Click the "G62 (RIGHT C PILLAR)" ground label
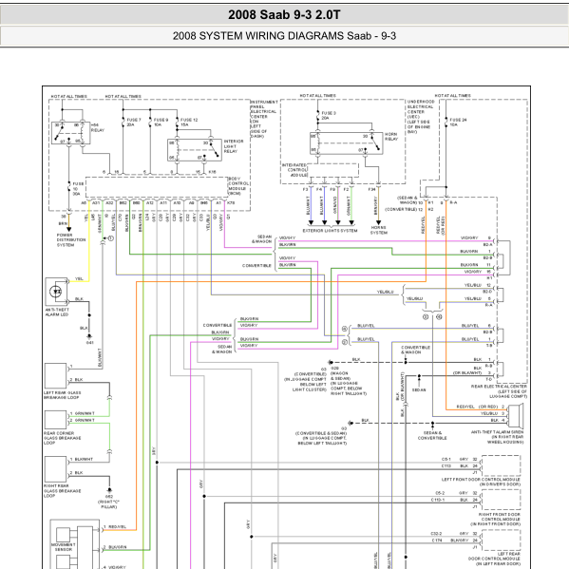 [x=109, y=502]
